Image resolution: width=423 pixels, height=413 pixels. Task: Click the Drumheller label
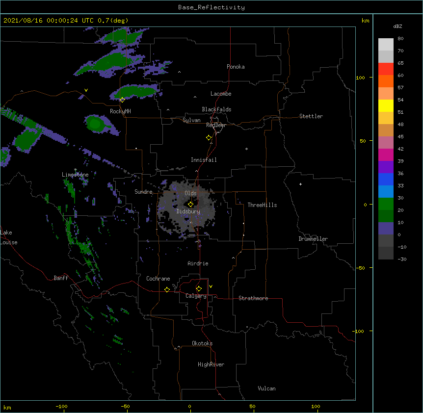point(313,239)
